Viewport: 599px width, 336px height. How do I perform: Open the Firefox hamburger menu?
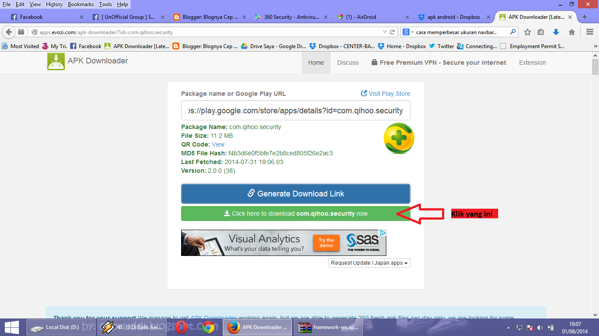[590, 32]
